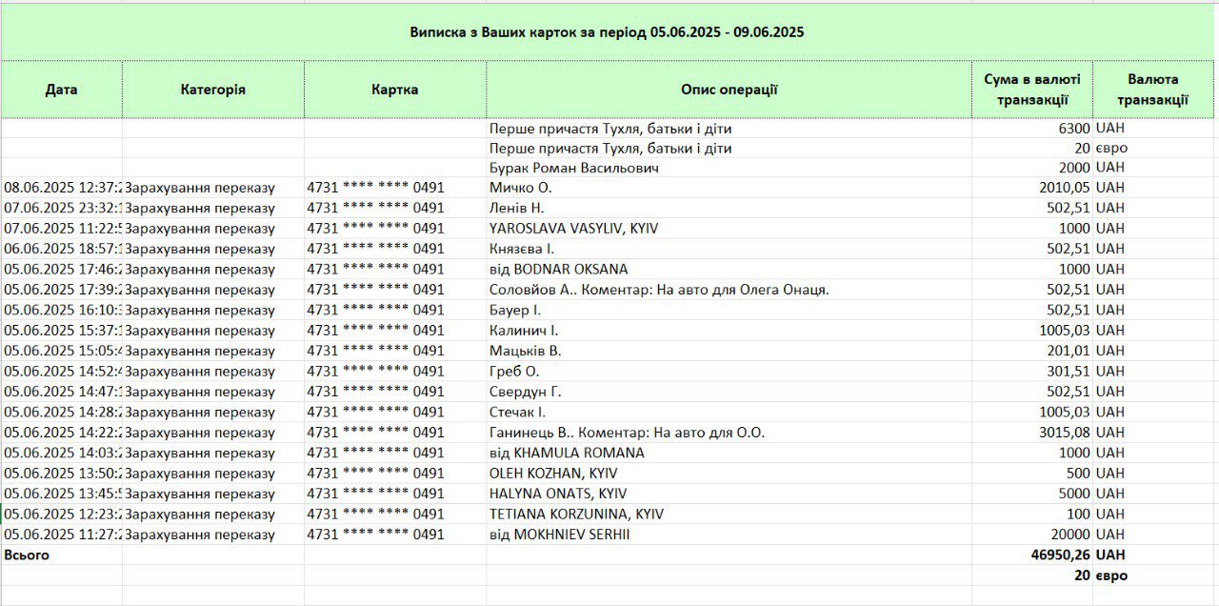Click the Валюта транзакції column header
This screenshot has height=606, width=1219.
coord(1152,90)
